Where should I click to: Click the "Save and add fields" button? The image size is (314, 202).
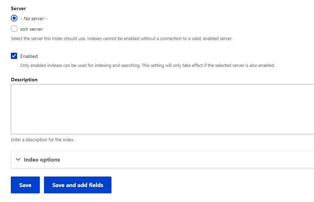tap(78, 185)
